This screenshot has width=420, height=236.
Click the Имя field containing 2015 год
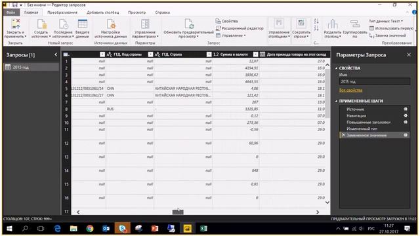(x=375, y=81)
